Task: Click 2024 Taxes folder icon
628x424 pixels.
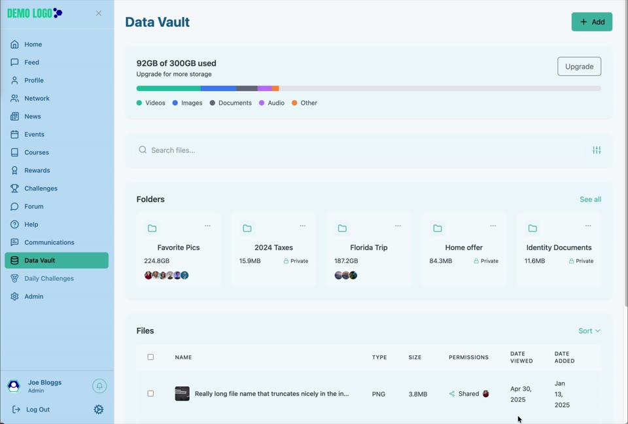Action: click(x=247, y=228)
